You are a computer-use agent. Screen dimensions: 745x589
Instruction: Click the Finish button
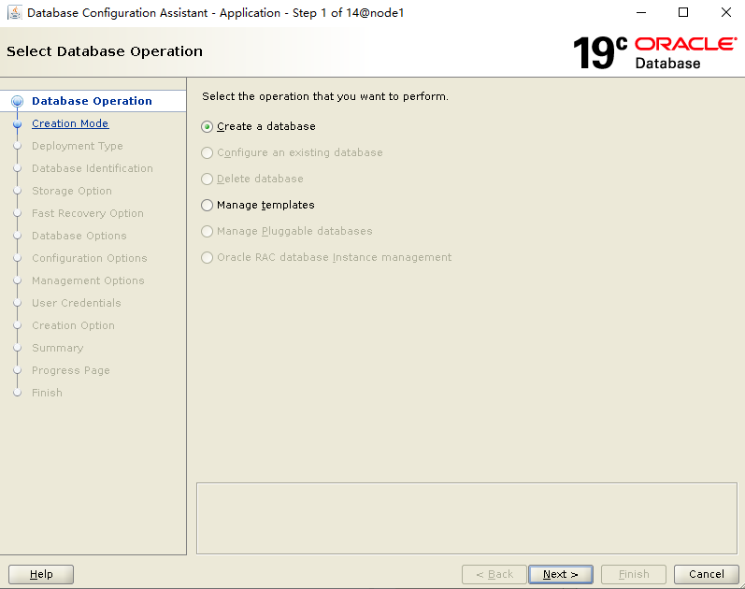(634, 574)
